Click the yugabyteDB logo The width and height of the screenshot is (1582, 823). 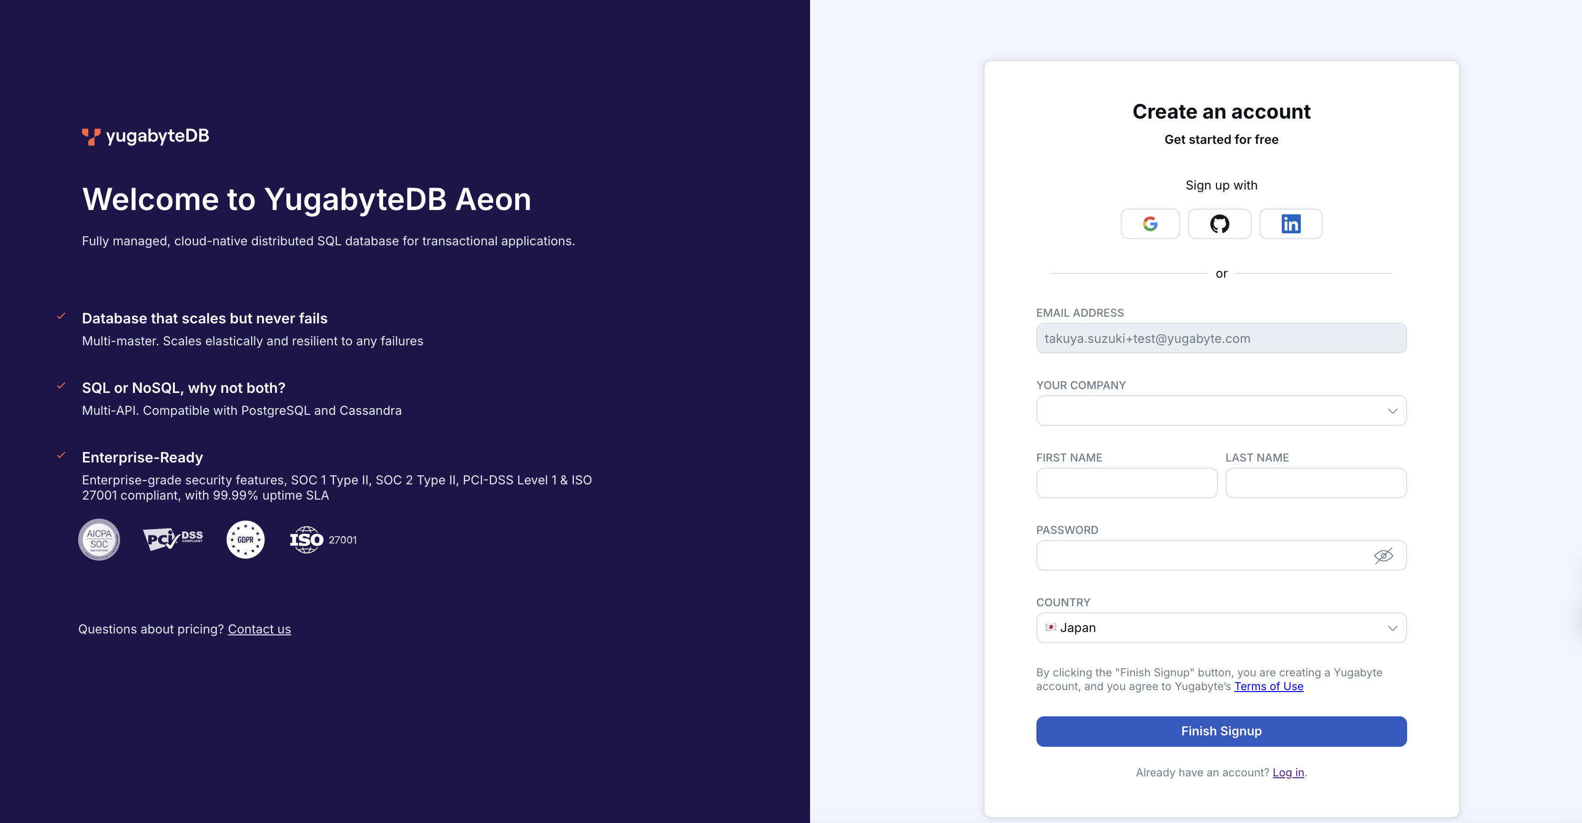pyautogui.click(x=145, y=136)
